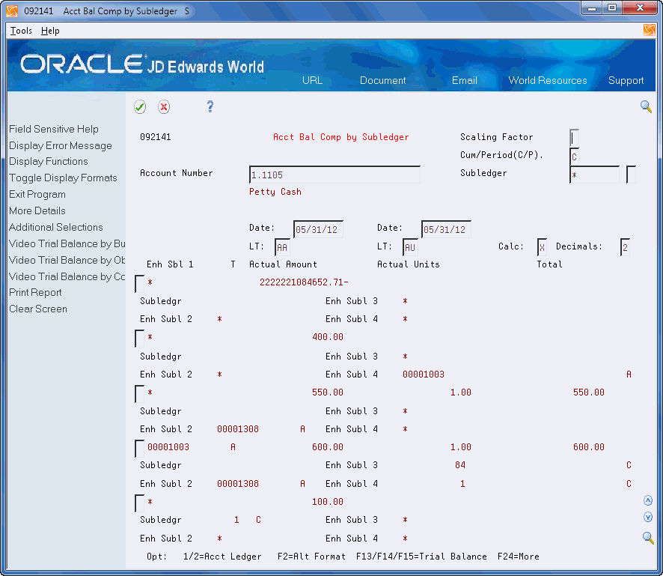Click Enh Subl 3 value 84
Screen dimensions: 663x576
pyautogui.click(x=460, y=465)
